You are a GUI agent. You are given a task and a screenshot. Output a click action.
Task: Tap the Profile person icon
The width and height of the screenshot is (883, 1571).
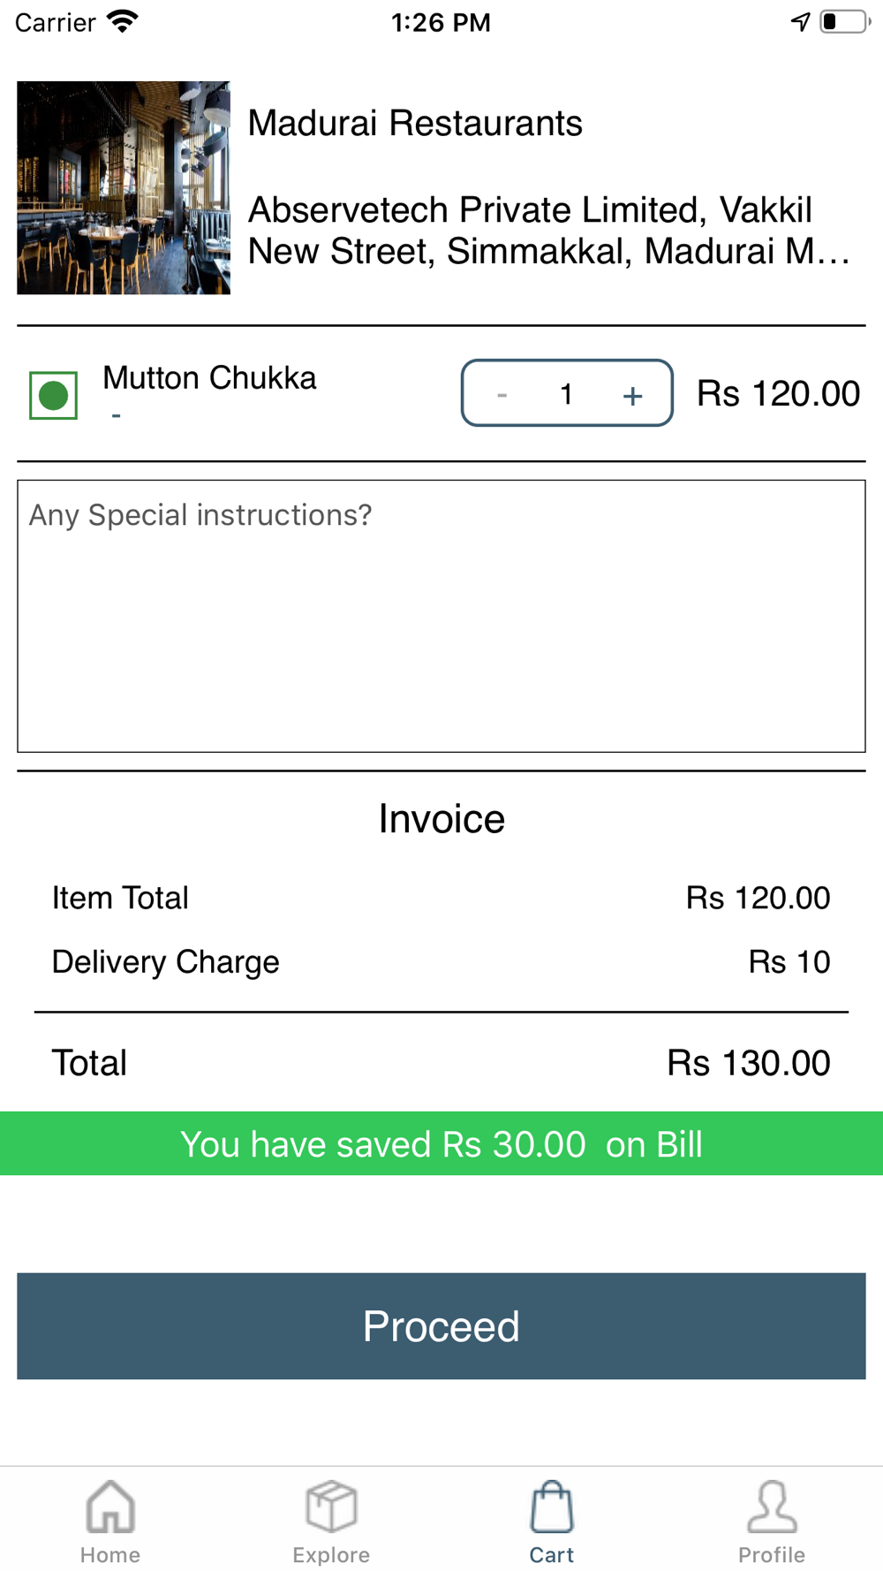(772, 1506)
